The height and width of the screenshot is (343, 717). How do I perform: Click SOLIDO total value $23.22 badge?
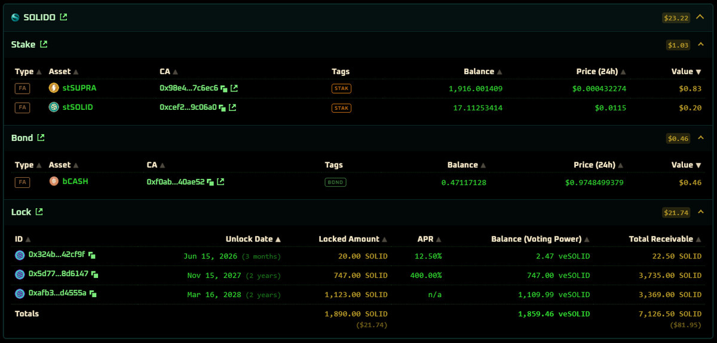[676, 18]
